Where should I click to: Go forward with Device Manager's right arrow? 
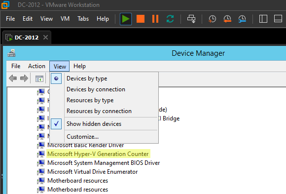(x=24, y=78)
